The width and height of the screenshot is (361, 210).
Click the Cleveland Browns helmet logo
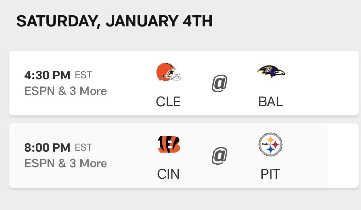(169, 72)
